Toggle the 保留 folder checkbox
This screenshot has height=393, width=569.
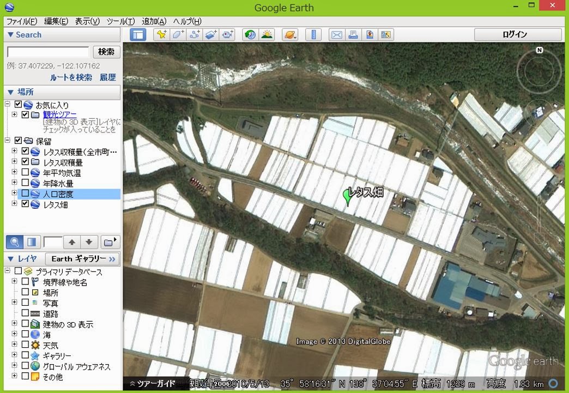coord(18,140)
